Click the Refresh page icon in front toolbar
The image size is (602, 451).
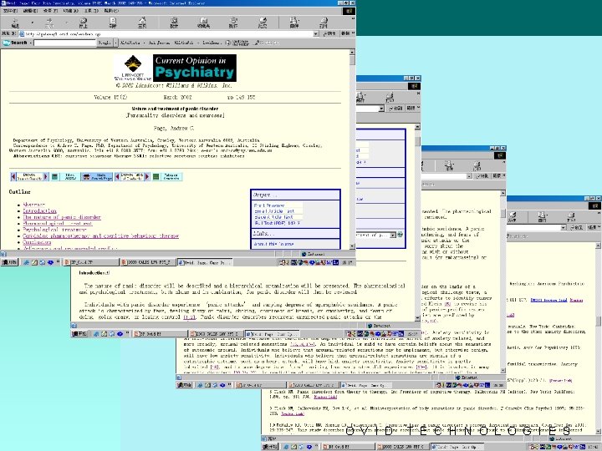tap(113, 22)
